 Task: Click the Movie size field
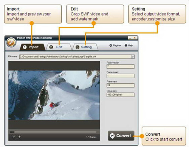point(121,95)
